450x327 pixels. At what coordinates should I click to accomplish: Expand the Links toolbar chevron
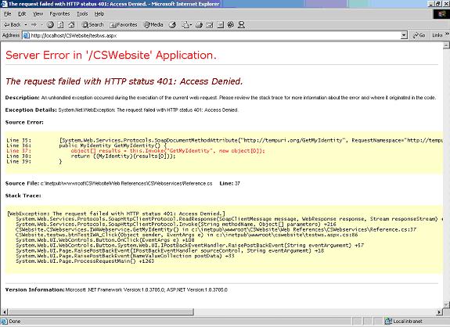coord(447,34)
